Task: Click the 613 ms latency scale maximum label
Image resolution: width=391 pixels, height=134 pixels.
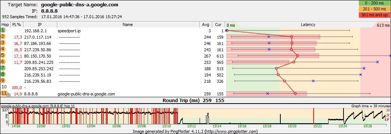Action: click(383, 25)
